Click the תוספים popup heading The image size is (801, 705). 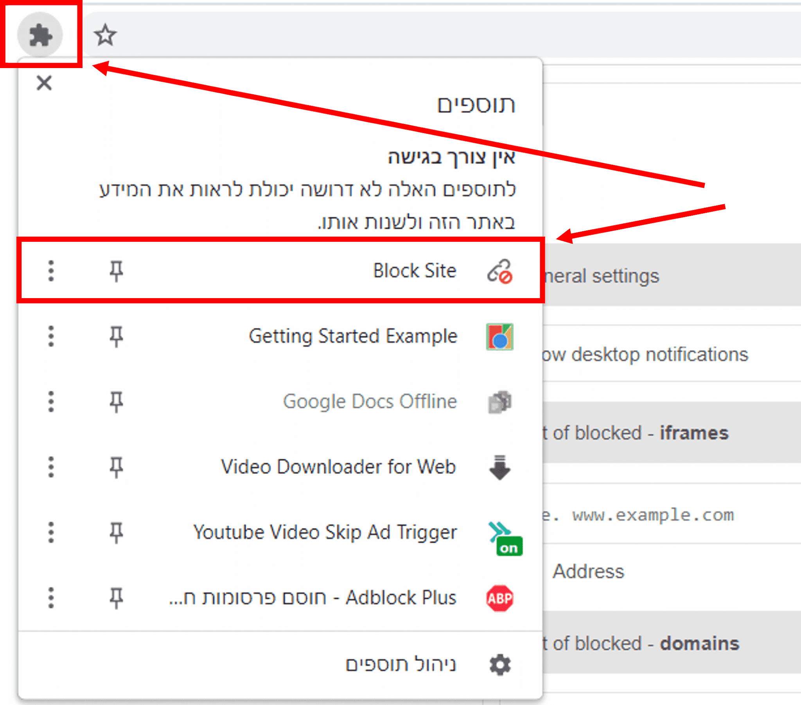pyautogui.click(x=476, y=105)
